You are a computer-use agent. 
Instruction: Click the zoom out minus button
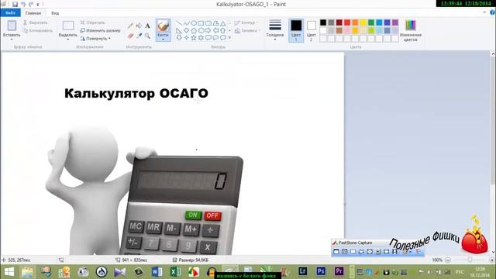pos(448,260)
